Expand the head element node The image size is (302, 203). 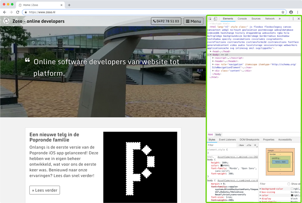point(211,52)
